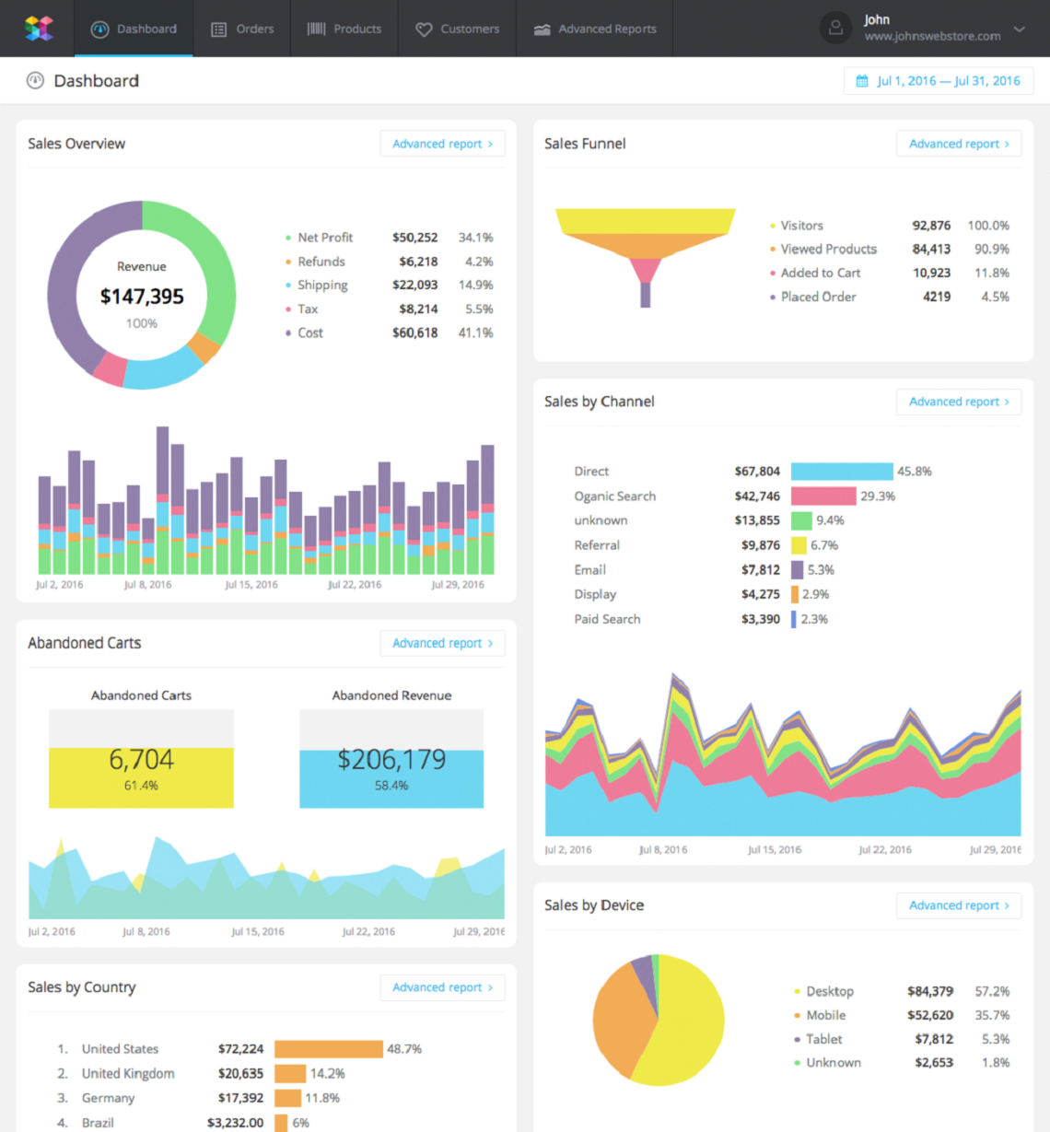Click the Customers heart icon
Viewport: 1050px width, 1132px height.
click(424, 28)
